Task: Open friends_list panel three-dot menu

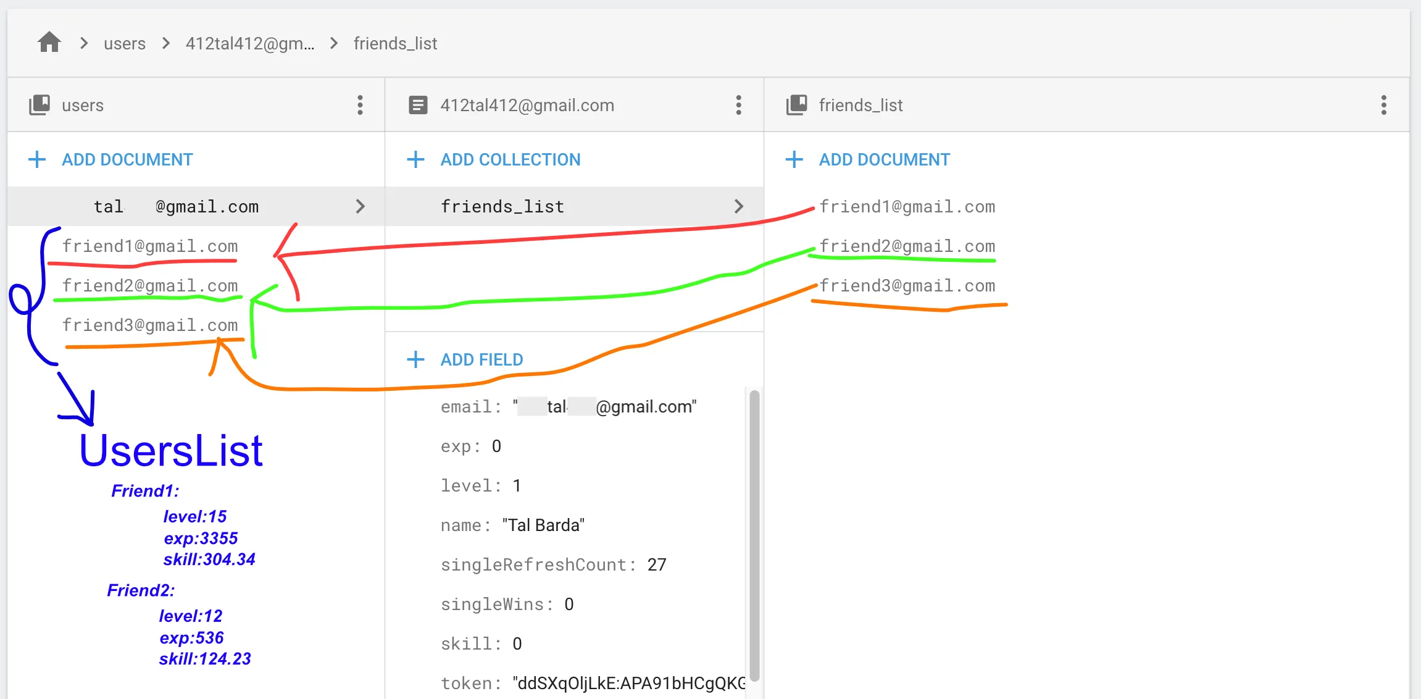Action: pyautogui.click(x=1383, y=105)
